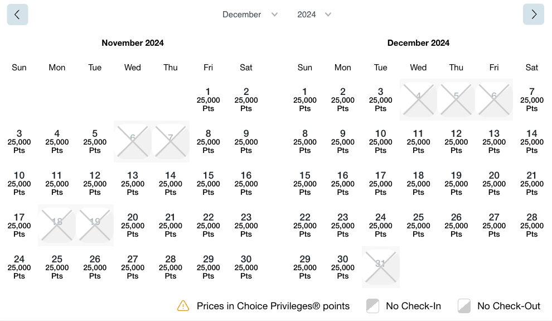Select November 1 for 25,000 points

(208, 100)
